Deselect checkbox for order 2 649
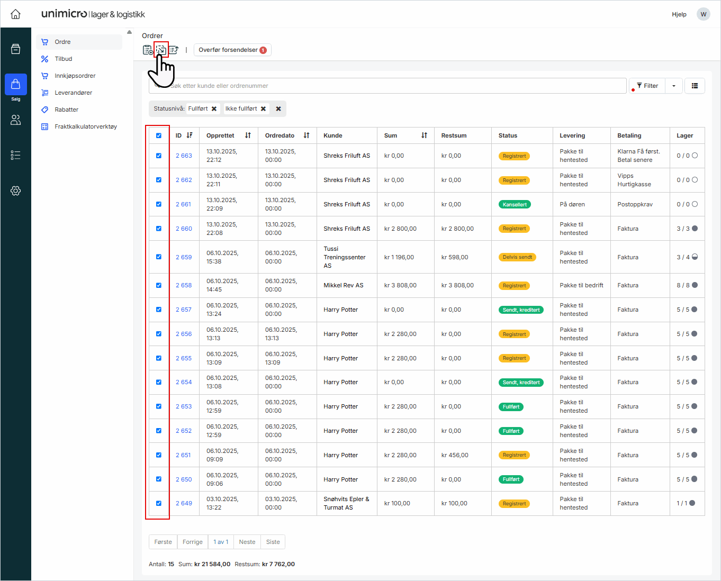 (159, 503)
